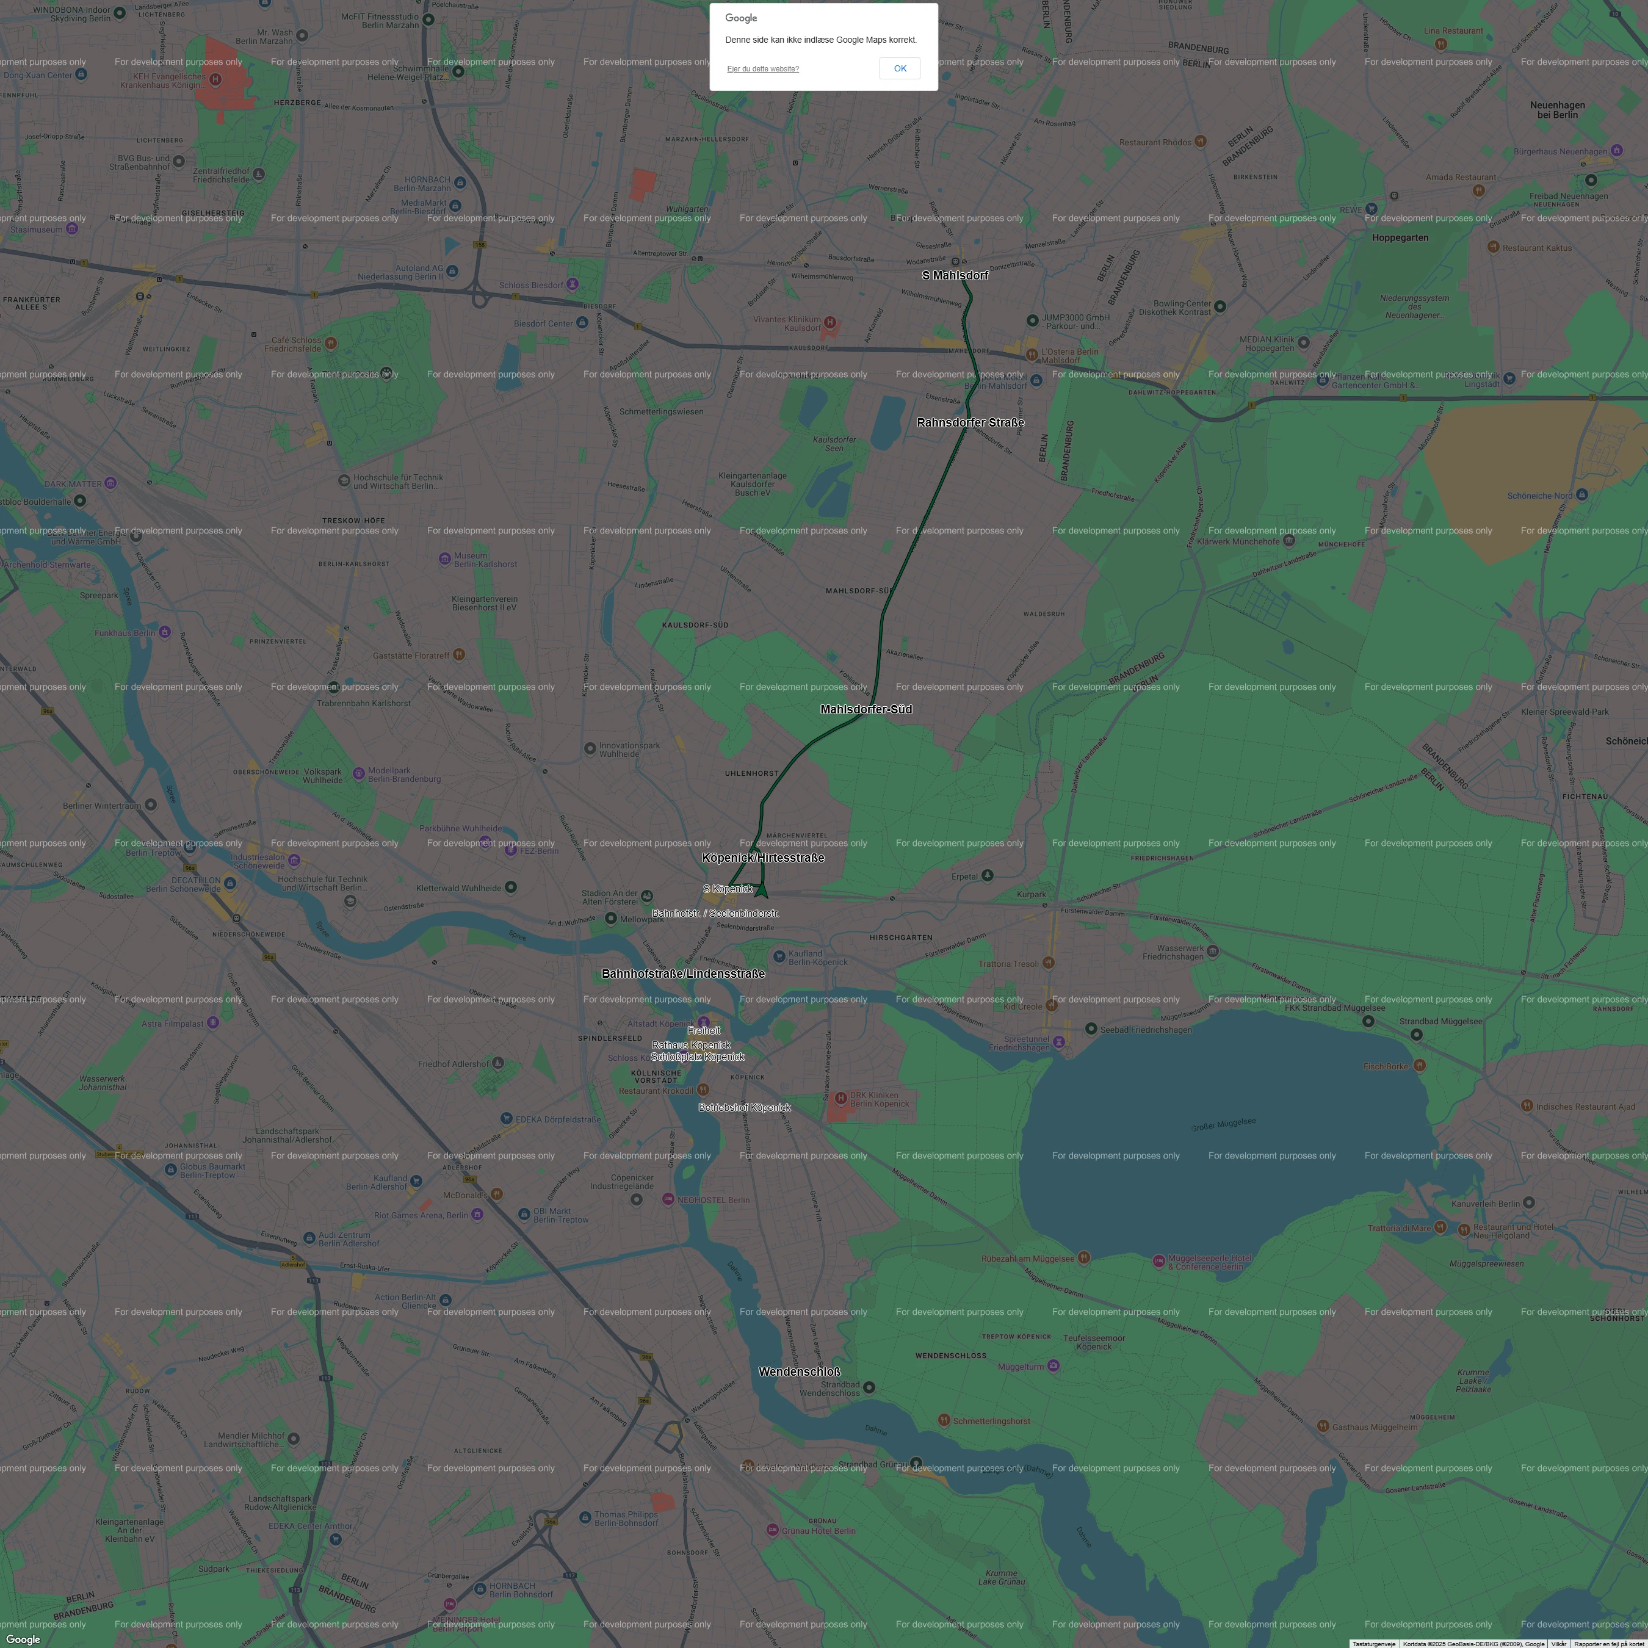The image size is (1648, 1648).
Task: Select the Bahnhofstraße/Lindenstraße stop label
Action: pos(682,974)
